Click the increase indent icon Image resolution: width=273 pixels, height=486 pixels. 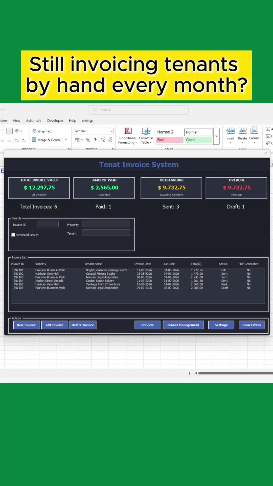(x=24, y=139)
